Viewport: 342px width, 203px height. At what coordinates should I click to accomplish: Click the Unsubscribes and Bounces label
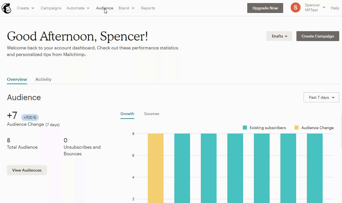click(x=82, y=151)
